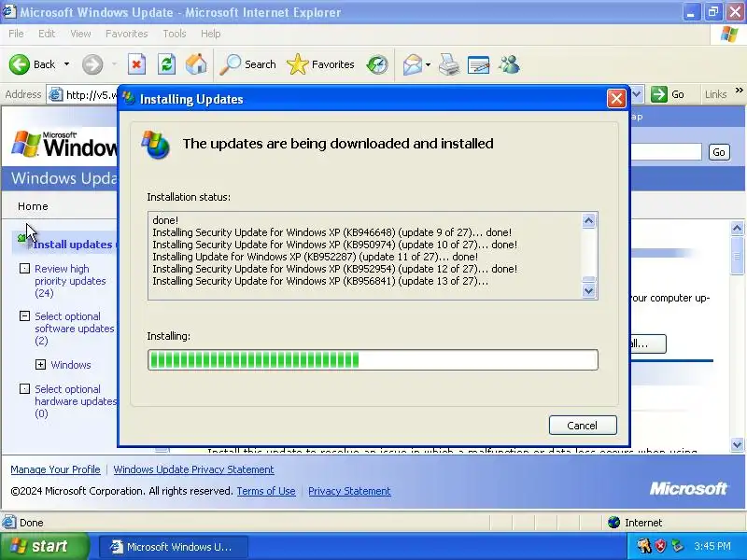Open the Mail button dropdown arrow
This screenshot has width=747, height=560.
coord(428,64)
